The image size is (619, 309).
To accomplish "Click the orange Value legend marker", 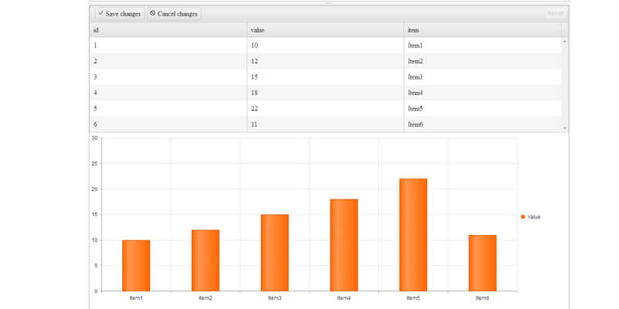I will (x=523, y=217).
